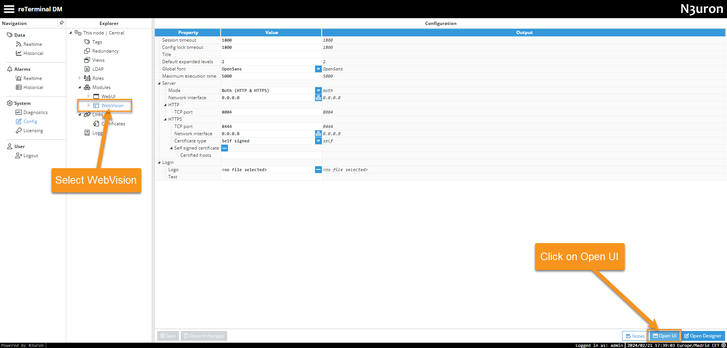Click the Save button
This screenshot has width=727, height=348.
[168, 336]
